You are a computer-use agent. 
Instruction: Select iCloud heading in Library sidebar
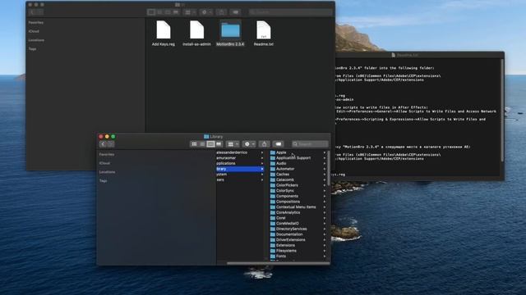tap(104, 163)
